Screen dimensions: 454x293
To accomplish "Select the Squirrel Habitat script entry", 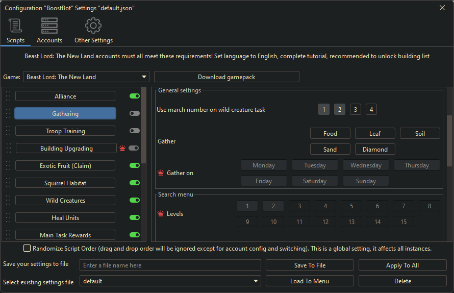I will (x=65, y=183).
